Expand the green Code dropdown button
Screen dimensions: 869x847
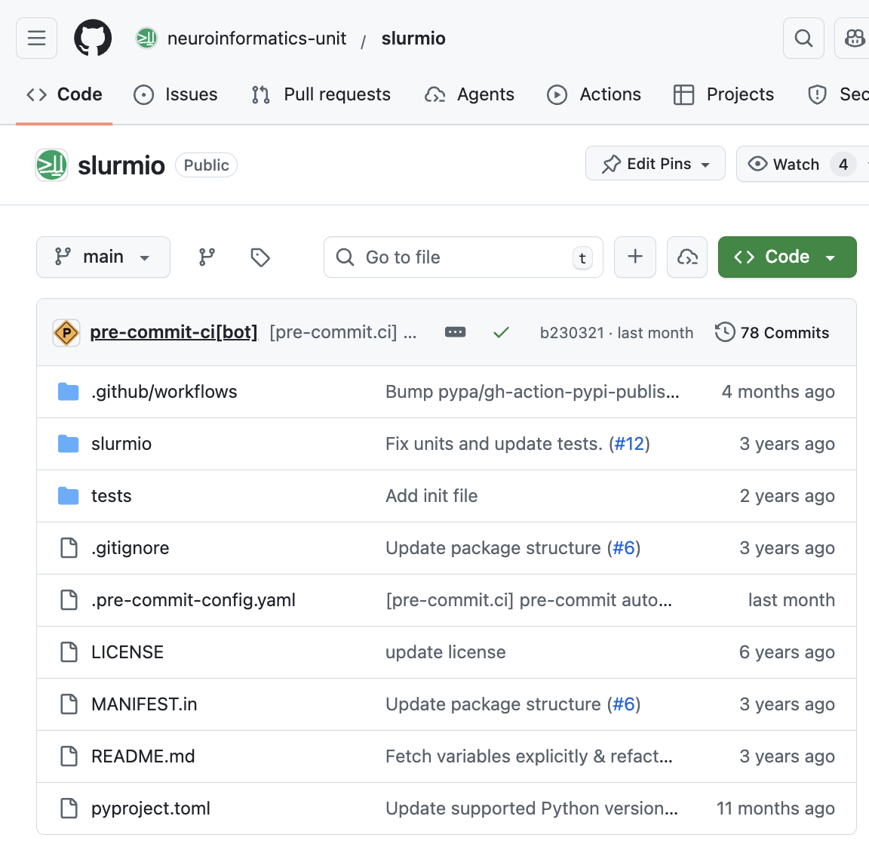pos(787,257)
